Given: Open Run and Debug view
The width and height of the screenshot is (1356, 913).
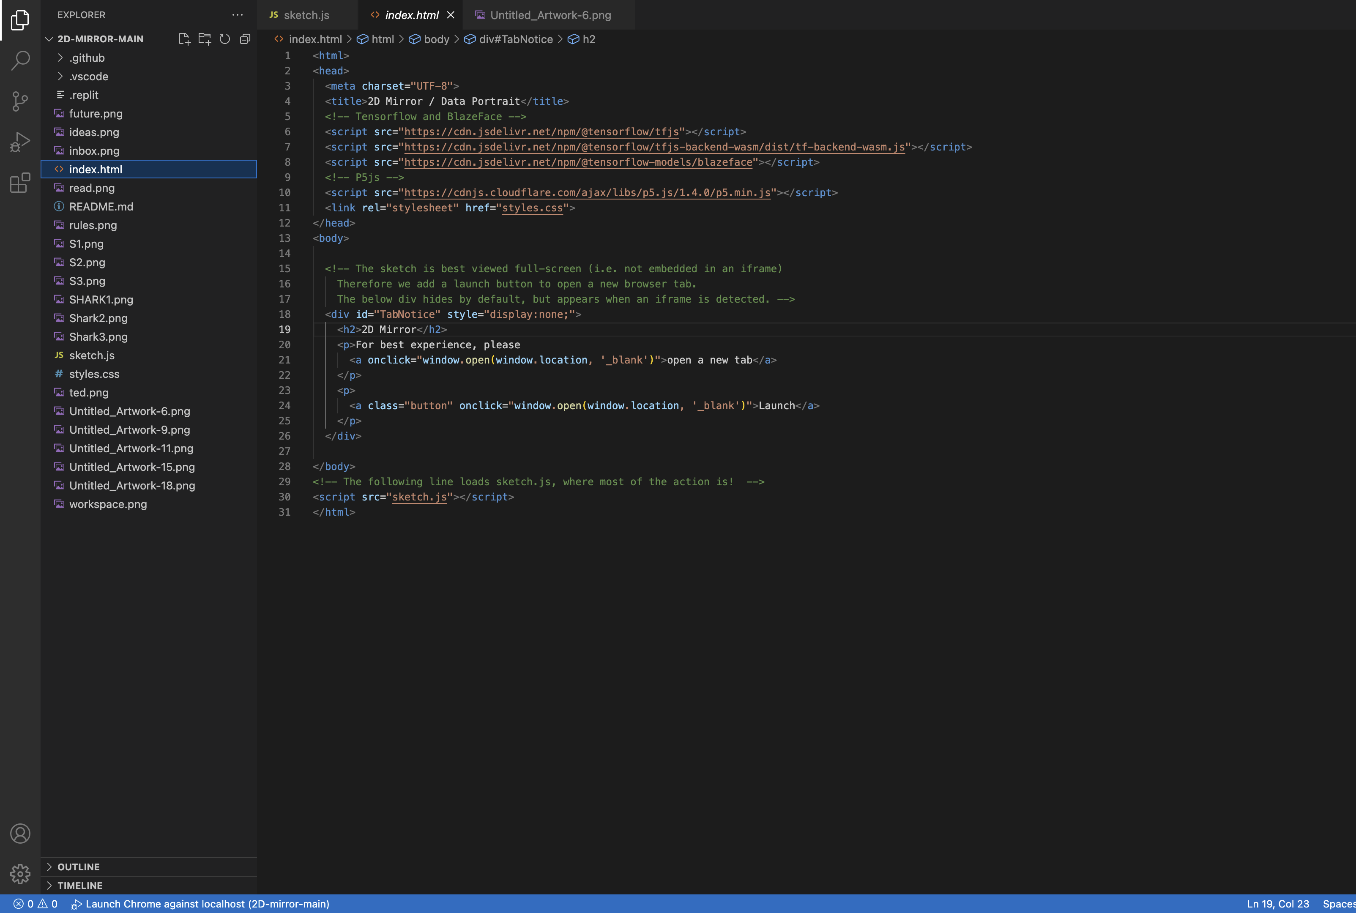Looking at the screenshot, I should tap(20, 142).
